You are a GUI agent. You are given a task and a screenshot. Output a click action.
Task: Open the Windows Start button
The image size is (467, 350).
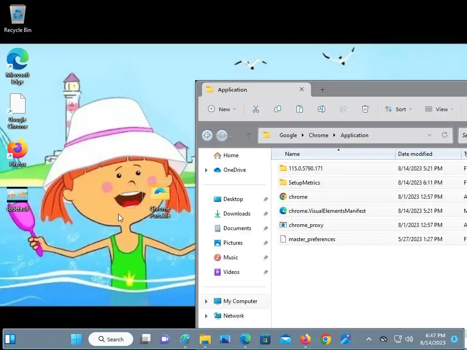[x=76, y=339]
